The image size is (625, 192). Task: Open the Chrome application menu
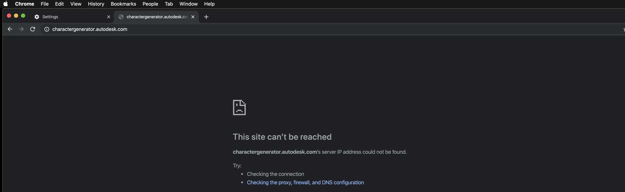click(25, 4)
